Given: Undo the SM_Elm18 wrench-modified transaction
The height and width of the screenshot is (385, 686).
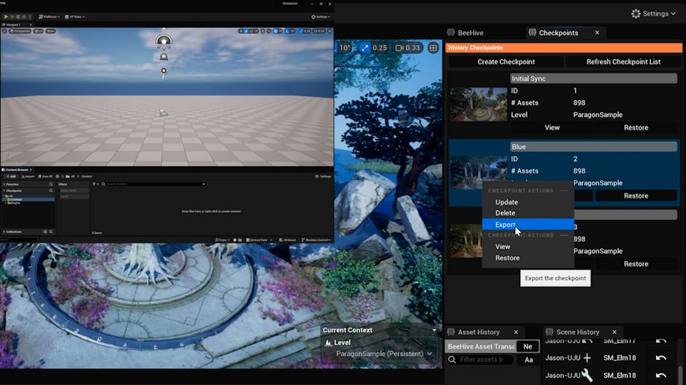Looking at the screenshot, I should point(661,376).
